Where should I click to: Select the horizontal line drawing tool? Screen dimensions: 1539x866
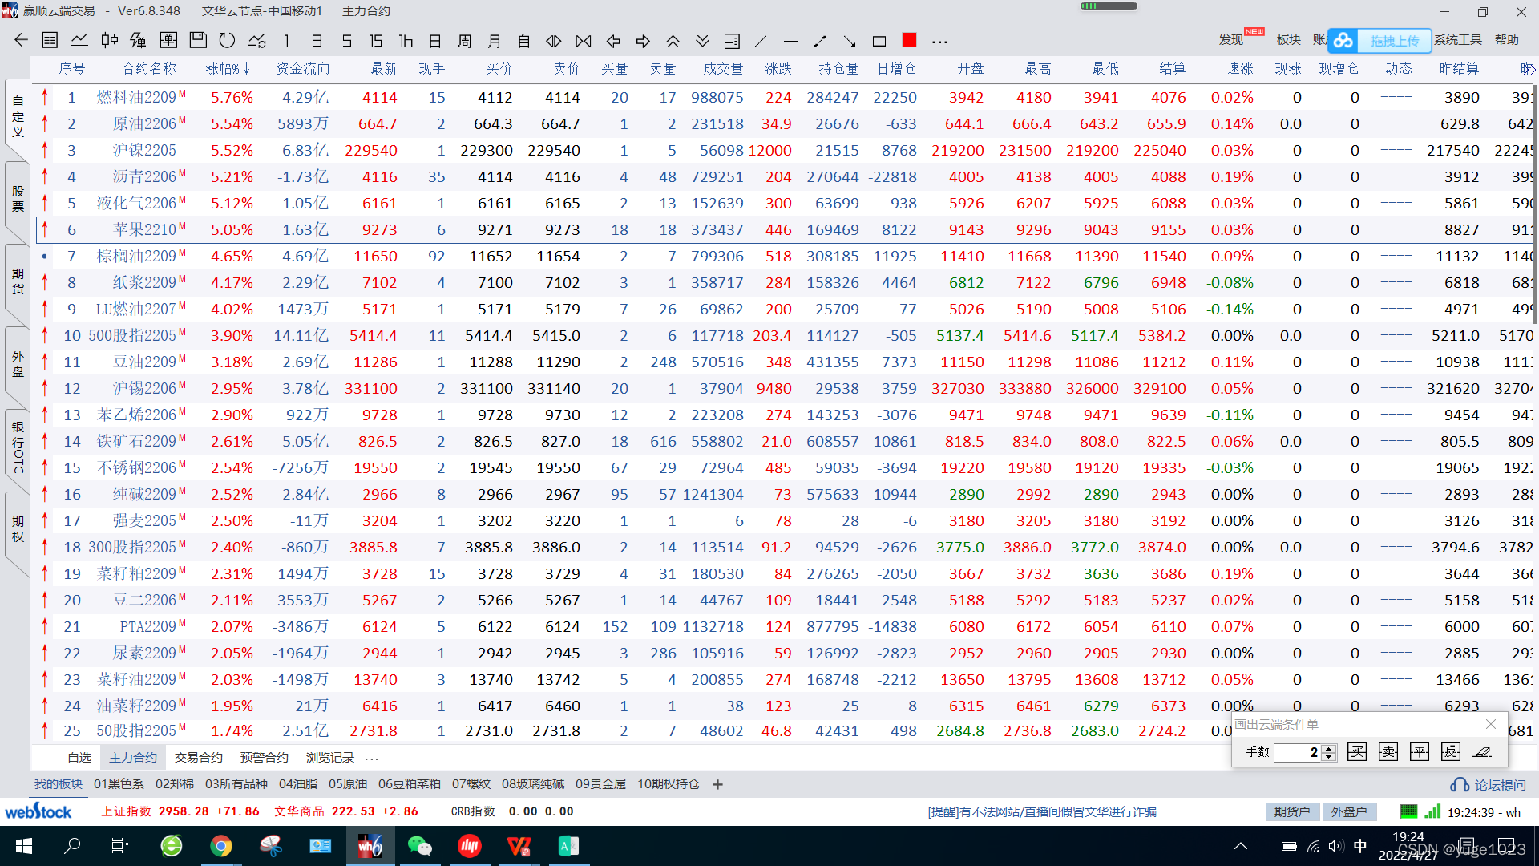pyautogui.click(x=791, y=41)
